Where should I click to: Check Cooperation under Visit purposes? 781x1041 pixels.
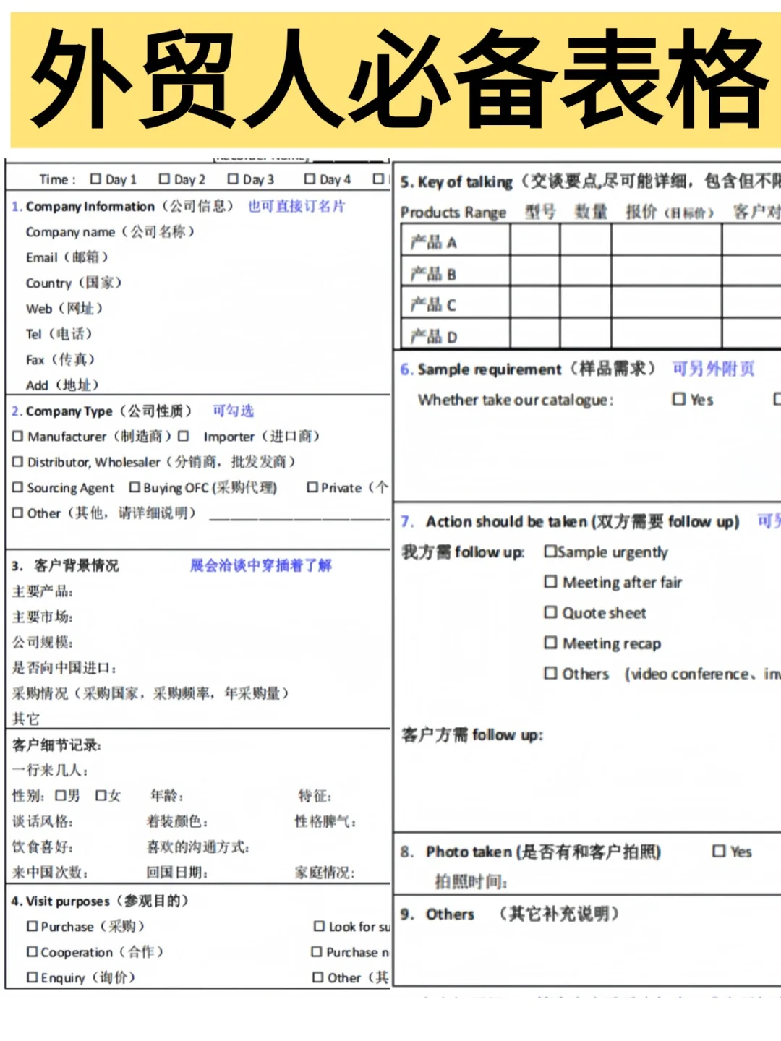[x=32, y=952]
